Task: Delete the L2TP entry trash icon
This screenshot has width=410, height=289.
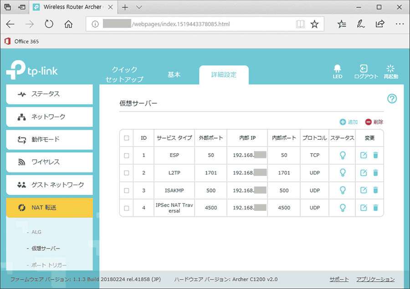Action: coord(375,173)
